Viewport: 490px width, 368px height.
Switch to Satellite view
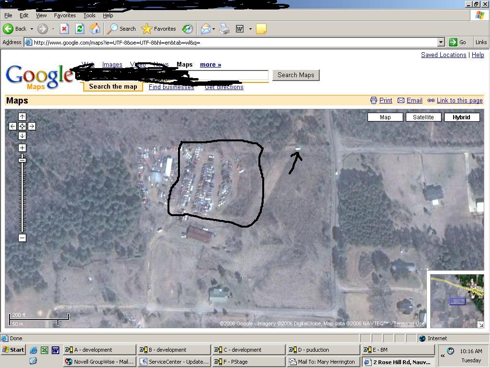tap(423, 117)
